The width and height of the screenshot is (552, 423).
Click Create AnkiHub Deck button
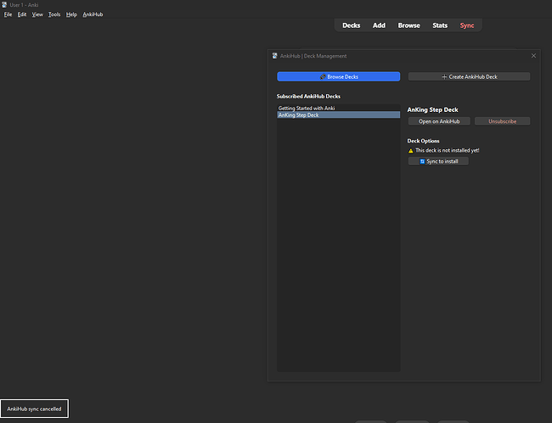tap(469, 76)
